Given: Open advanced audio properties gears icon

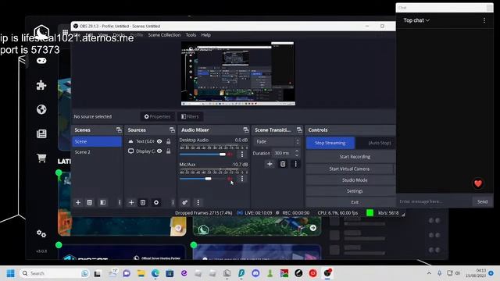Looking at the screenshot, I should tap(184, 203).
